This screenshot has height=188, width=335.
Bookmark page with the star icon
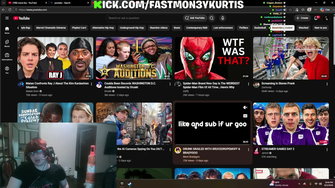click(x=290, y=10)
